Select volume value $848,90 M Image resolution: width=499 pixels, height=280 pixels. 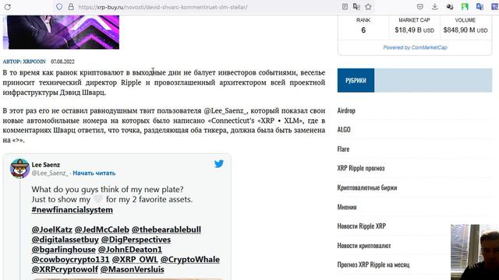pos(465,30)
